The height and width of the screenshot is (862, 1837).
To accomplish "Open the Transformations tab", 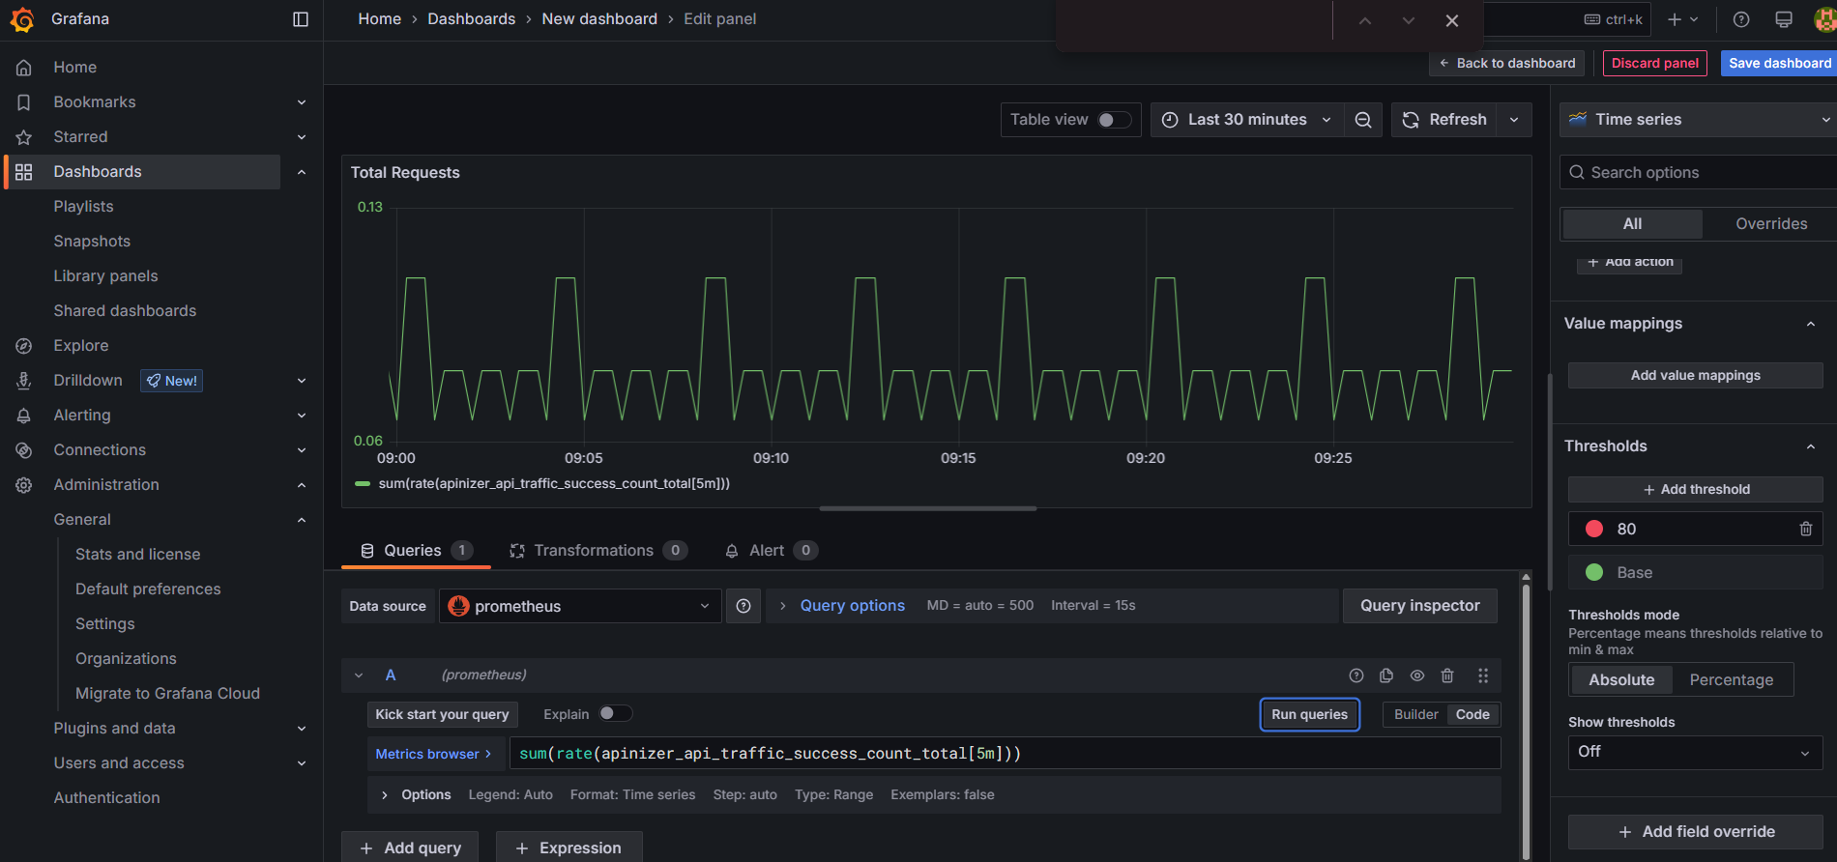I will point(598,551).
